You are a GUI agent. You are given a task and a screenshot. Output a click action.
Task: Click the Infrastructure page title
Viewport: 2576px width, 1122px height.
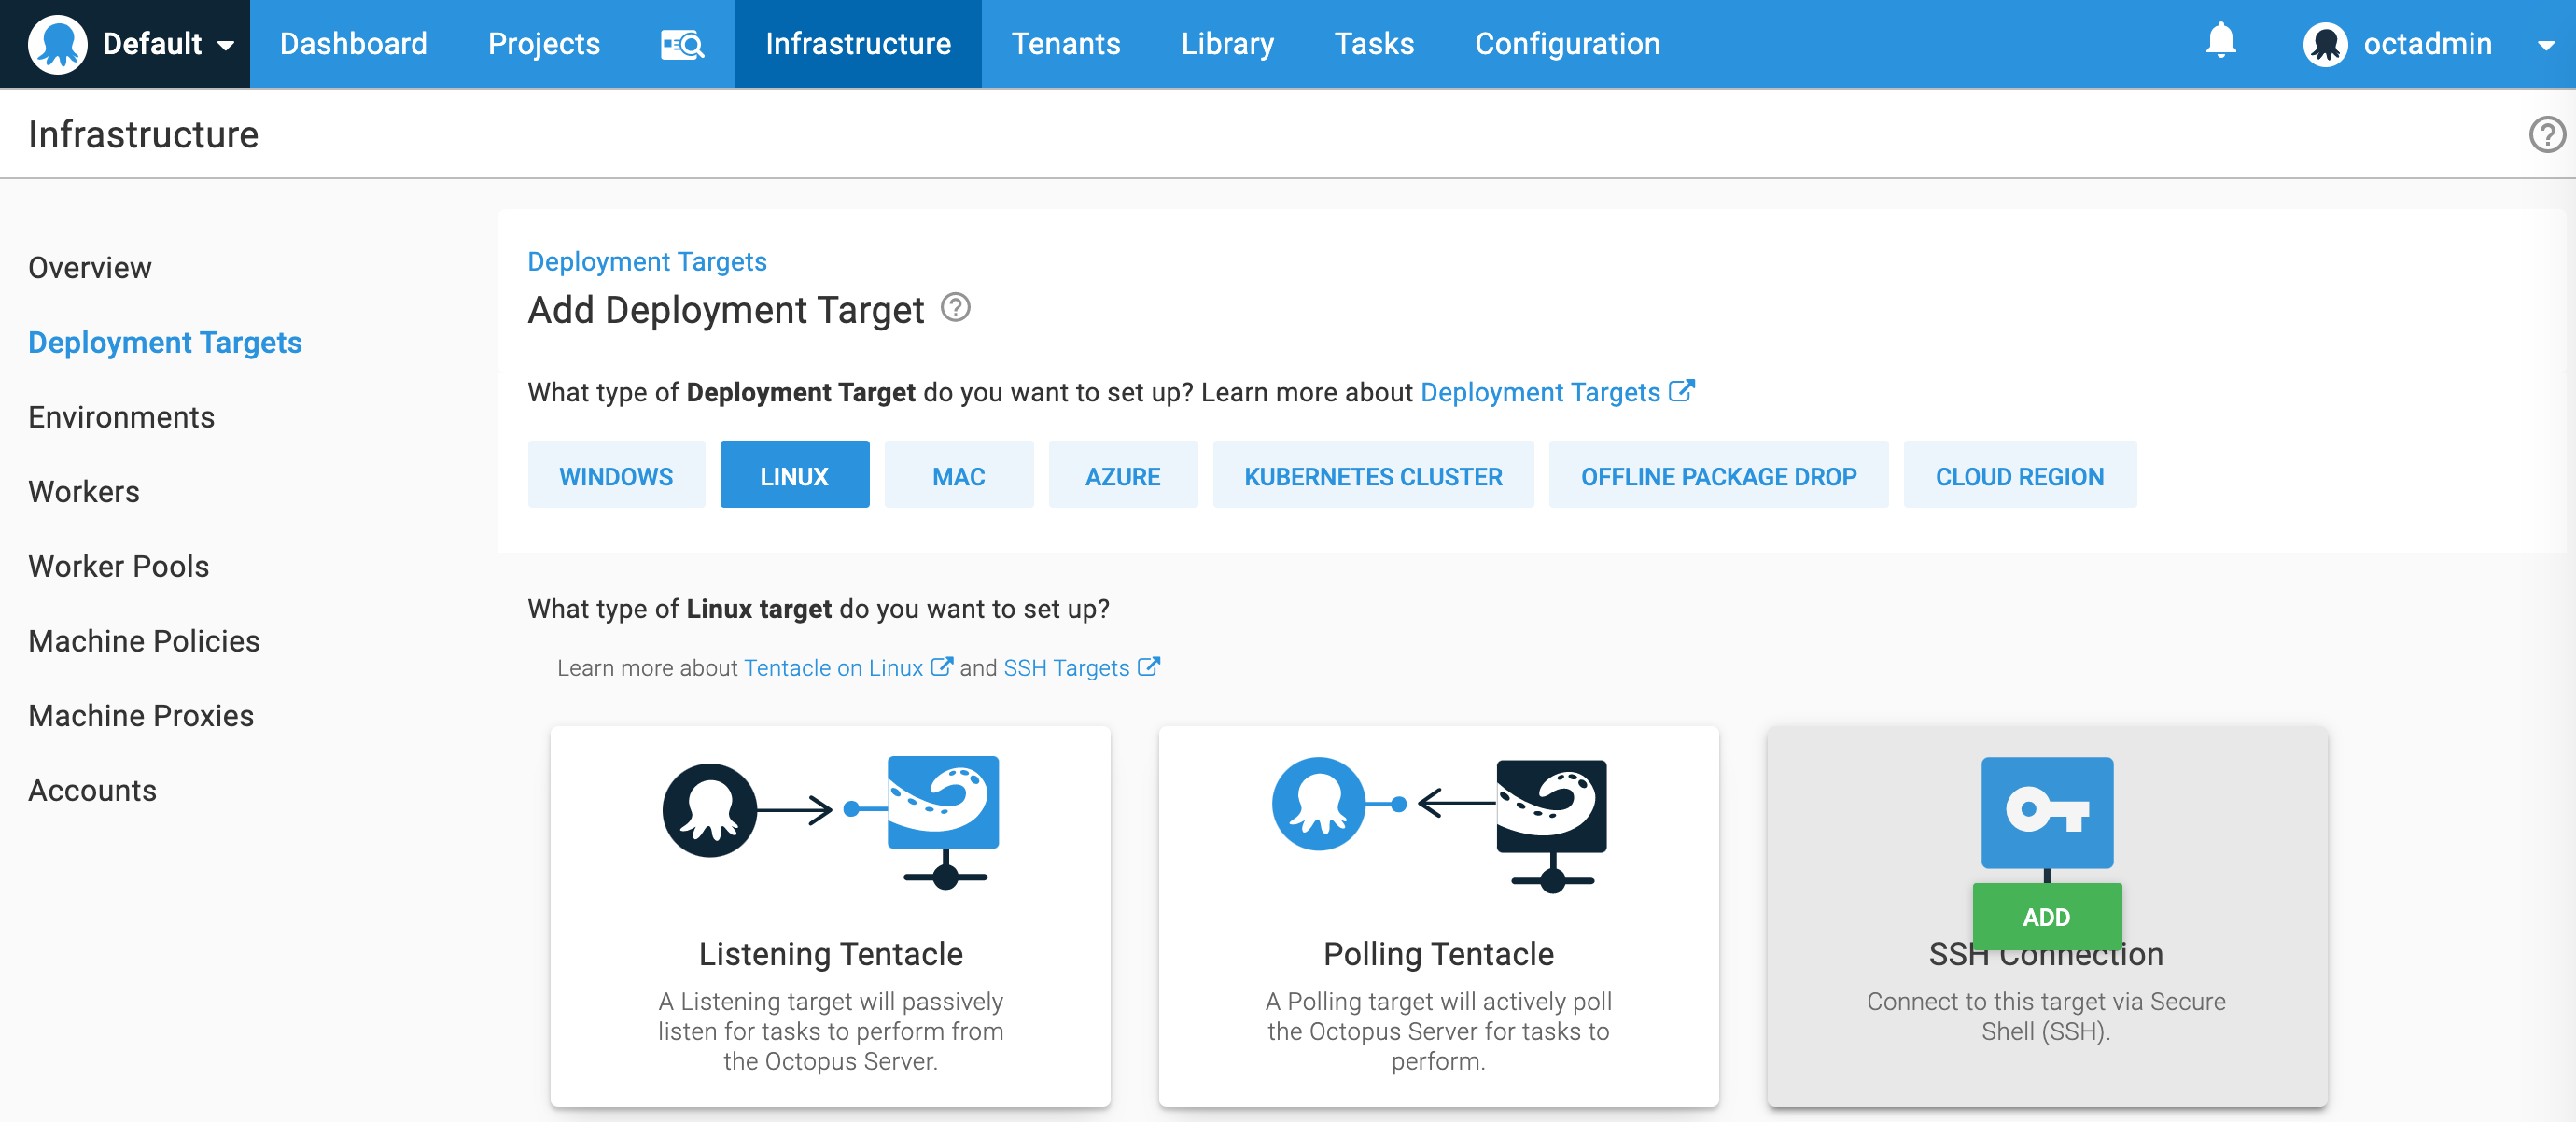(x=143, y=134)
